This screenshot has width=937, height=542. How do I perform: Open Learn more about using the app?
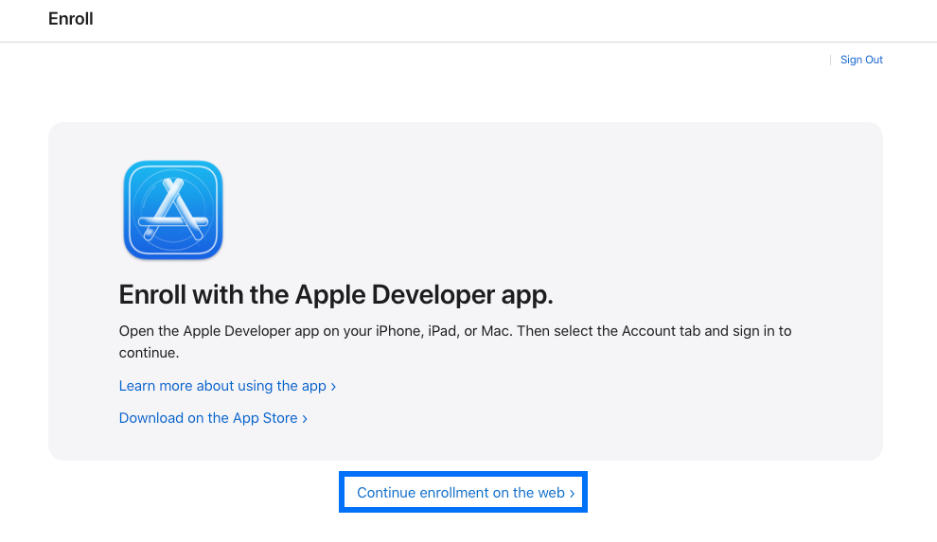point(222,386)
